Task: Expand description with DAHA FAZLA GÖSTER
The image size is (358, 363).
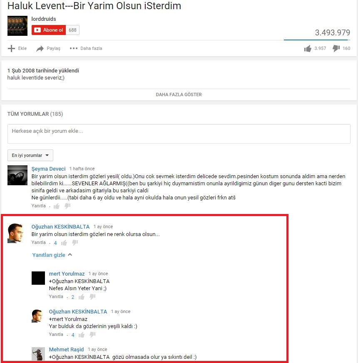Action: [179, 94]
